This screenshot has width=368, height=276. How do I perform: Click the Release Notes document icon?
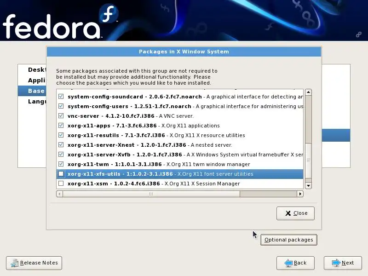[x=15, y=263]
